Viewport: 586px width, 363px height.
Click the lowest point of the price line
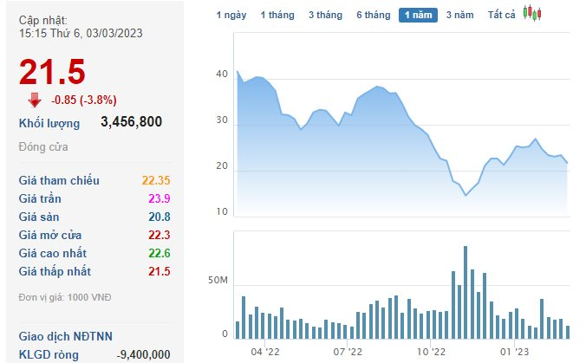click(466, 196)
